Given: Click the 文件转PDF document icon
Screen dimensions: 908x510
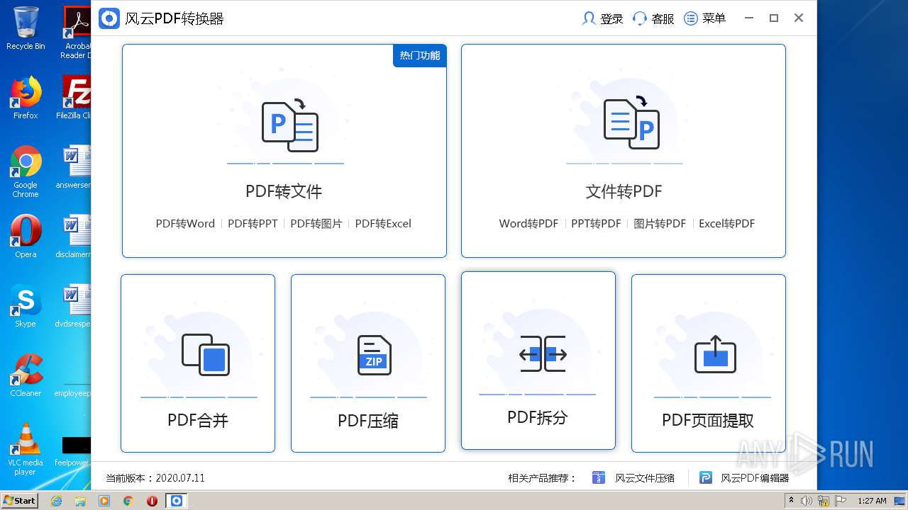Looking at the screenshot, I should pos(631,123).
